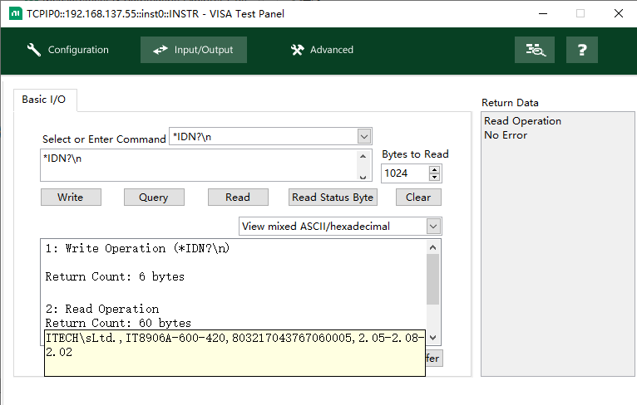Click the Bytes to Read value field
The image size is (637, 405).
tap(405, 173)
